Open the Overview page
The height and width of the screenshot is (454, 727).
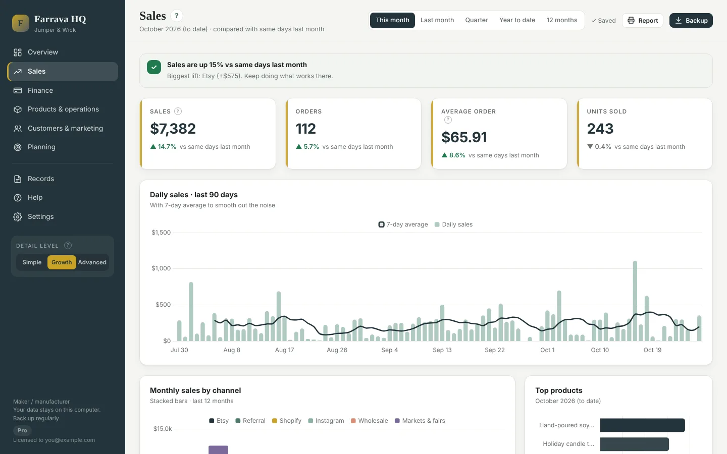(x=63, y=52)
